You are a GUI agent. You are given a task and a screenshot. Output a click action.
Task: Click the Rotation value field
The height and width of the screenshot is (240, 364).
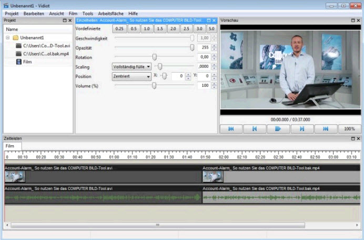204,57
